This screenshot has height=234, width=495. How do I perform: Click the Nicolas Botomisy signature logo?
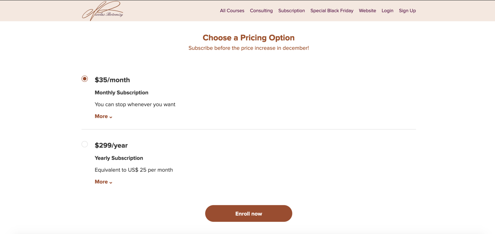coord(103,11)
